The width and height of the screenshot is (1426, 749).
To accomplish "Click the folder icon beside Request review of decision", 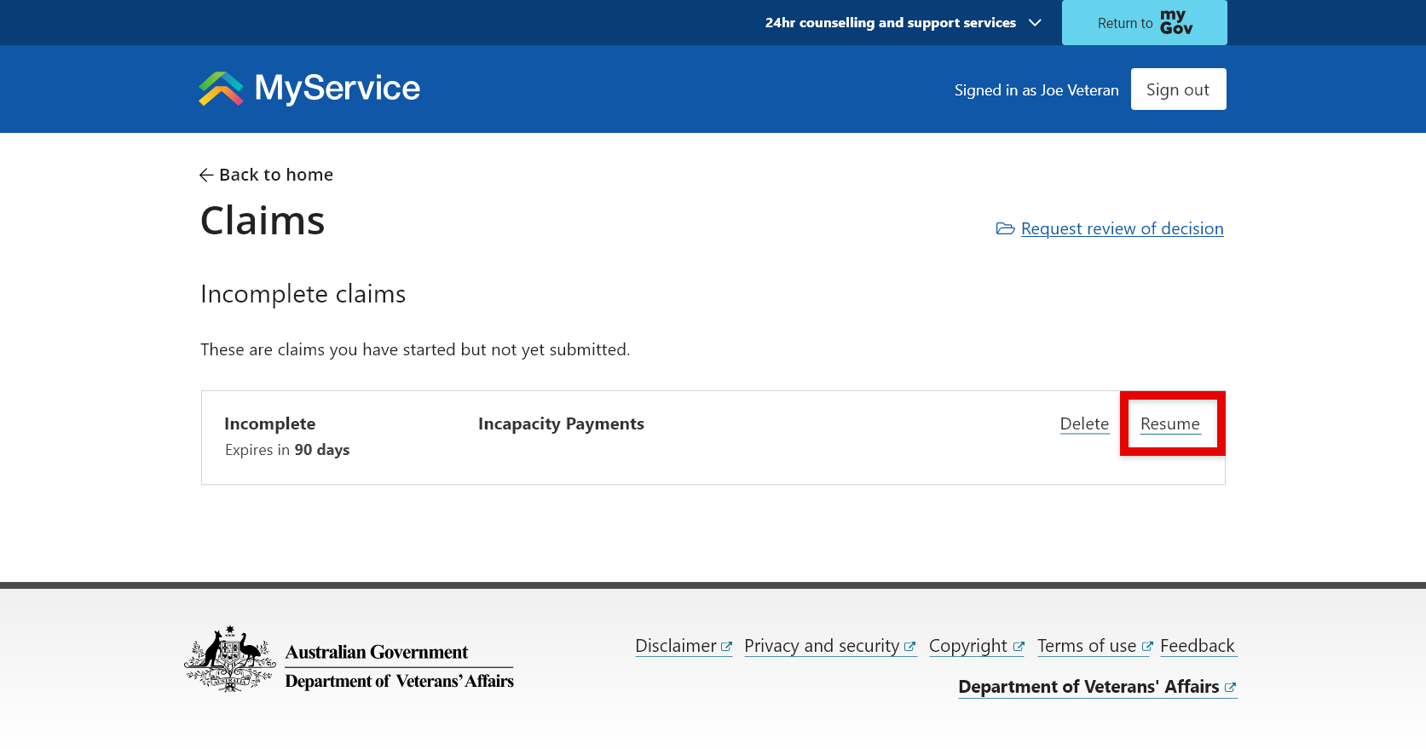I will [x=1006, y=228].
